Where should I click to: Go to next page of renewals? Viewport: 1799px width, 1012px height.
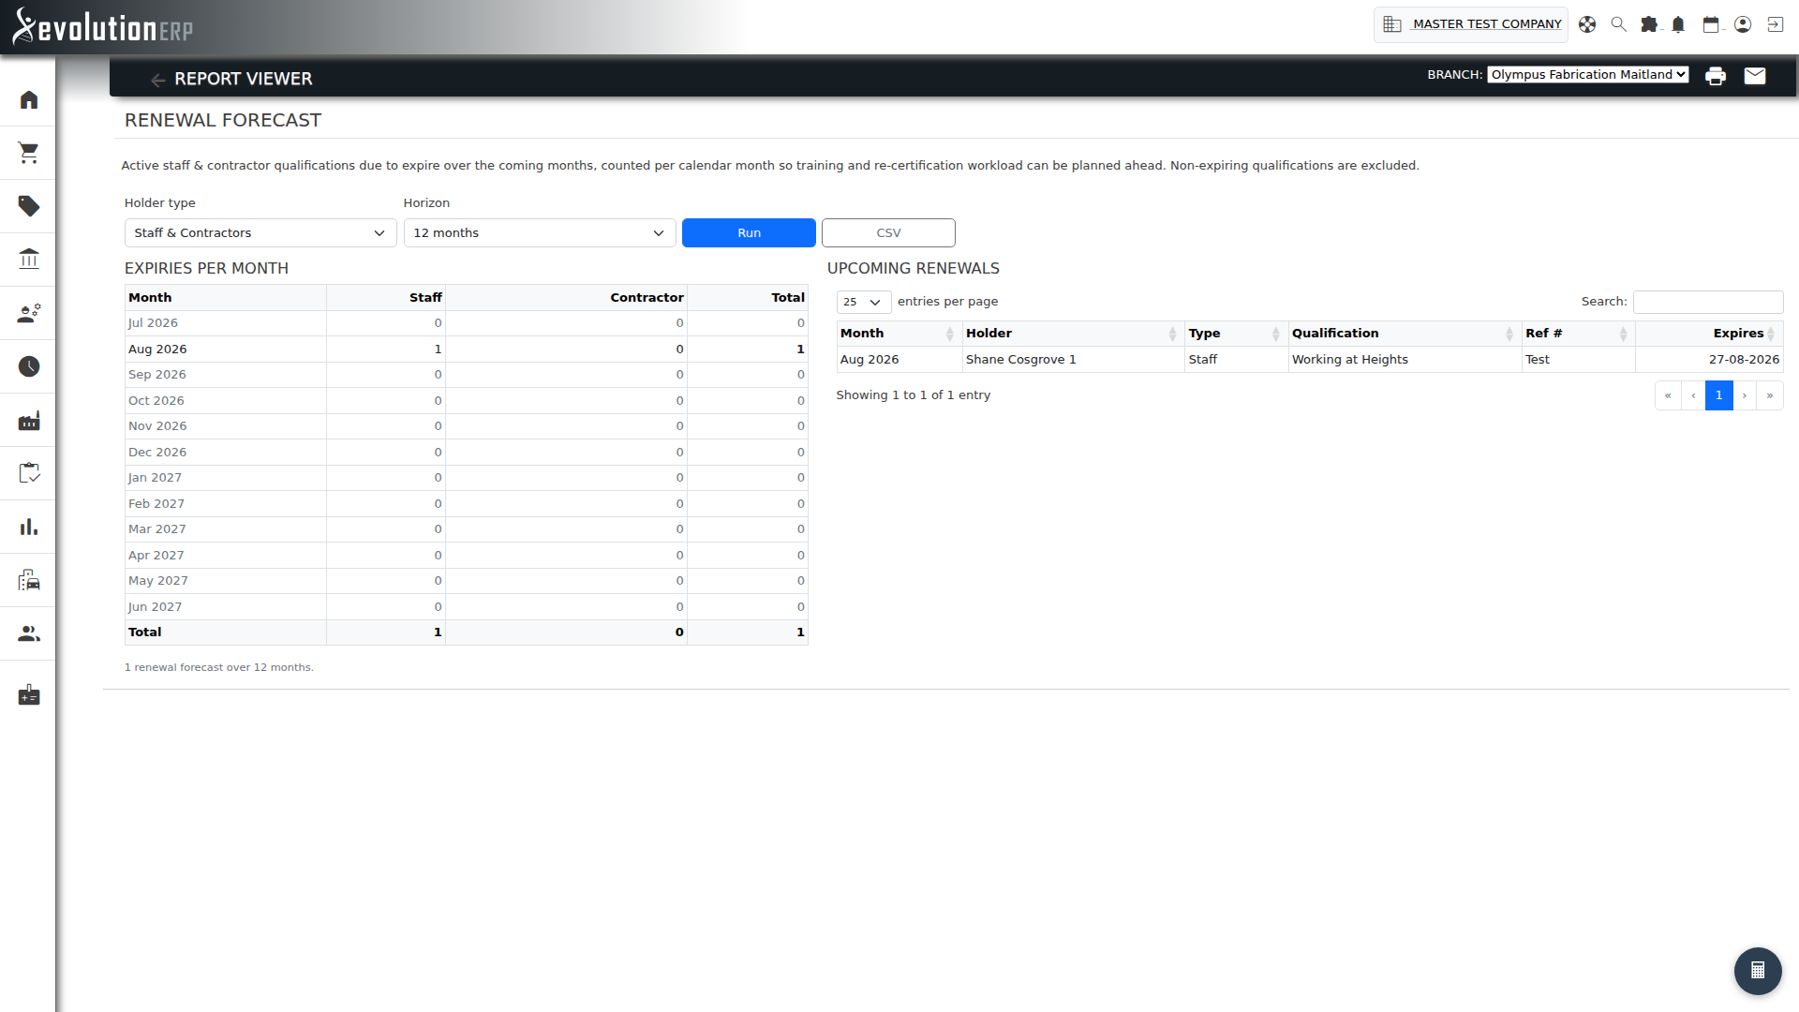click(1745, 395)
